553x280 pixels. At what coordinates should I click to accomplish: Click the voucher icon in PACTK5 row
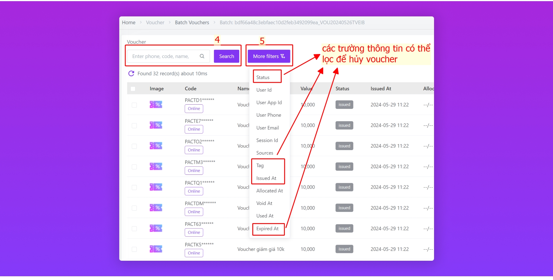click(x=156, y=249)
